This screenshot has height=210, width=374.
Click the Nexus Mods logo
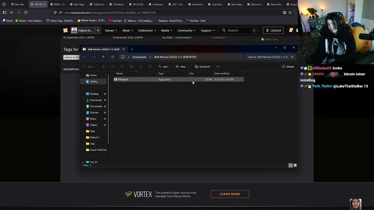(x=65, y=30)
